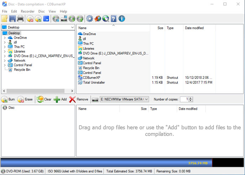The height and width of the screenshot is (175, 245).
Task: Click the Network icon in folder tree
Action: coord(10,61)
